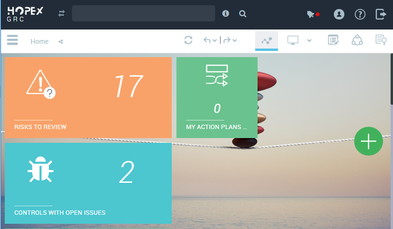Open the hamburger main menu
393x229 pixels.
tap(12, 40)
